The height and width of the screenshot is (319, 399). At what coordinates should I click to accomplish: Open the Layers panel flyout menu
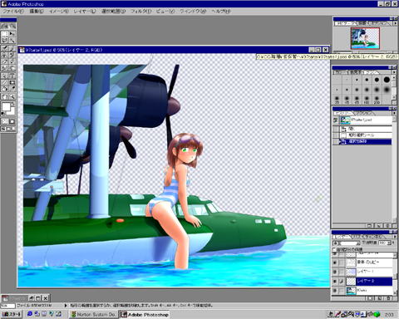tap(394, 237)
